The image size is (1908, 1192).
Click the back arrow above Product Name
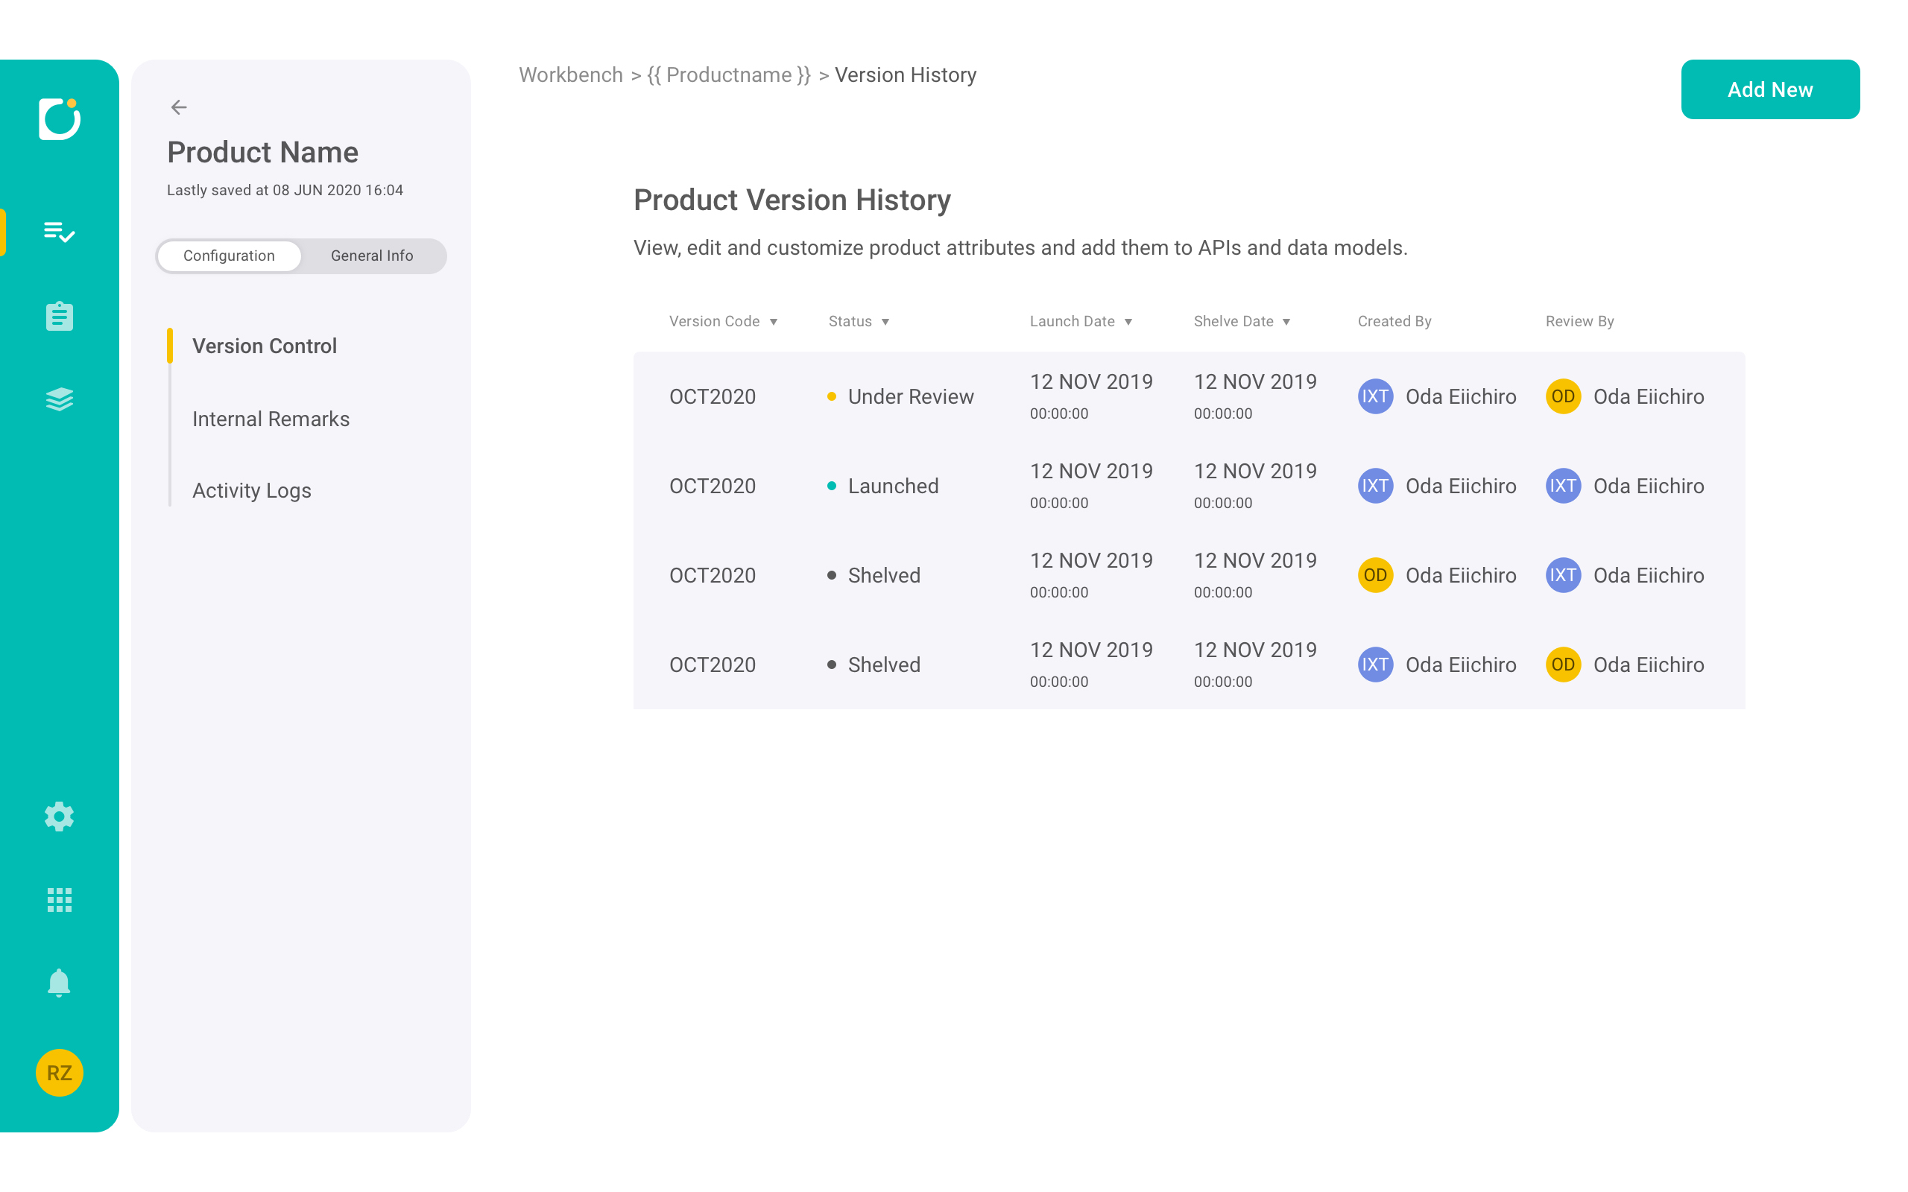179,107
